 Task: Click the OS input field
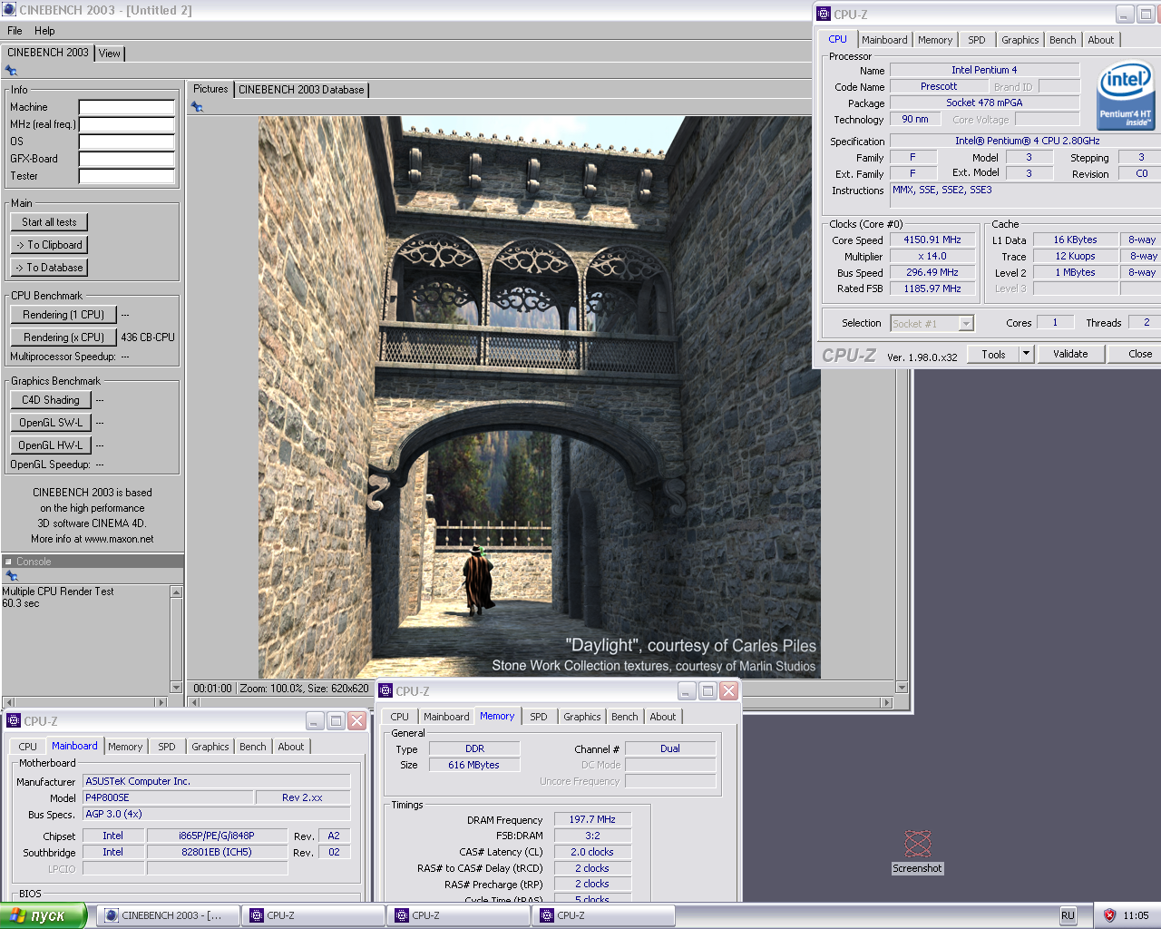(126, 142)
